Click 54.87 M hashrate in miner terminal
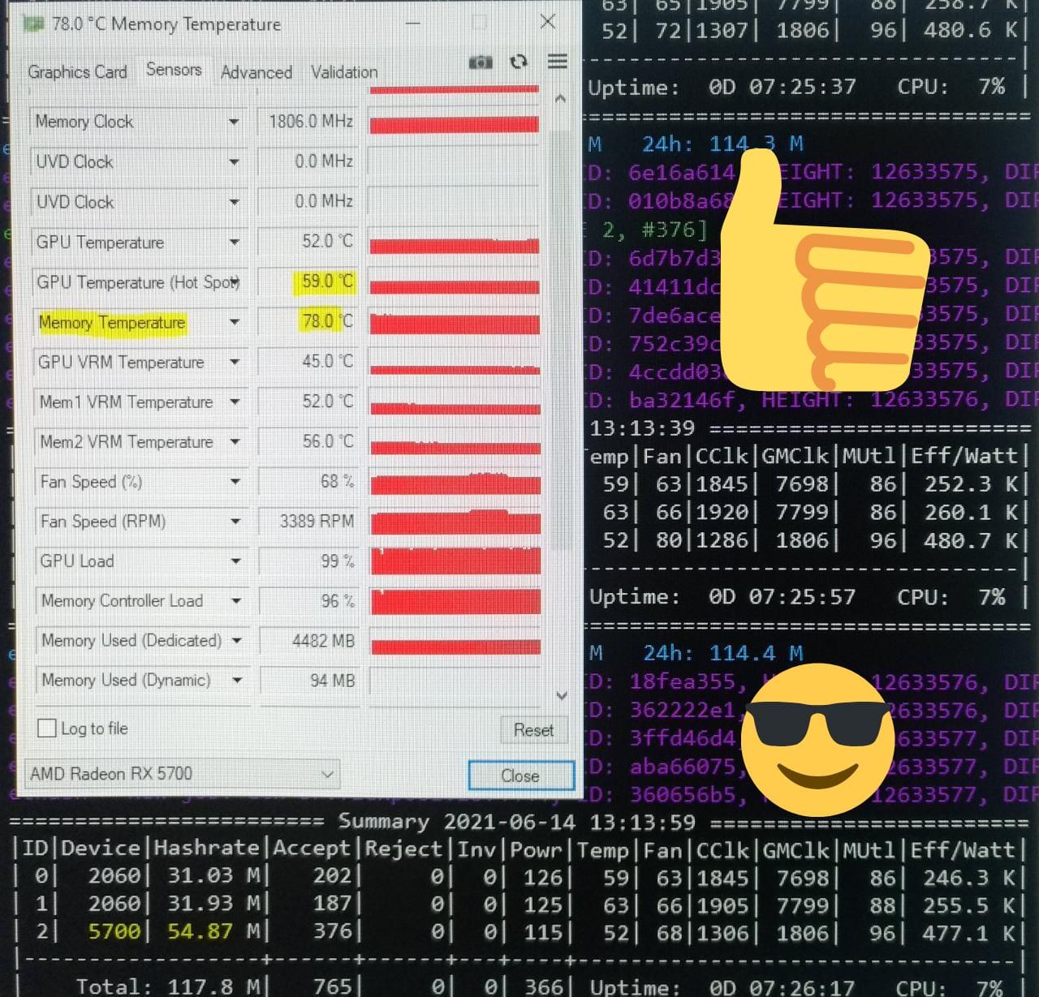Viewport: 1039px width, 997px height. pyautogui.click(x=213, y=931)
